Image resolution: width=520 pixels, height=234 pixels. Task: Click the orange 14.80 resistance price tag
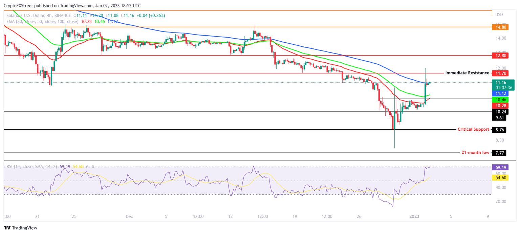pyautogui.click(x=500, y=26)
